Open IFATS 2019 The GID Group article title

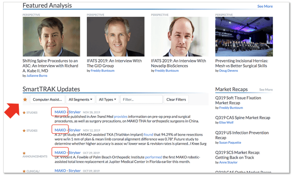114,63
